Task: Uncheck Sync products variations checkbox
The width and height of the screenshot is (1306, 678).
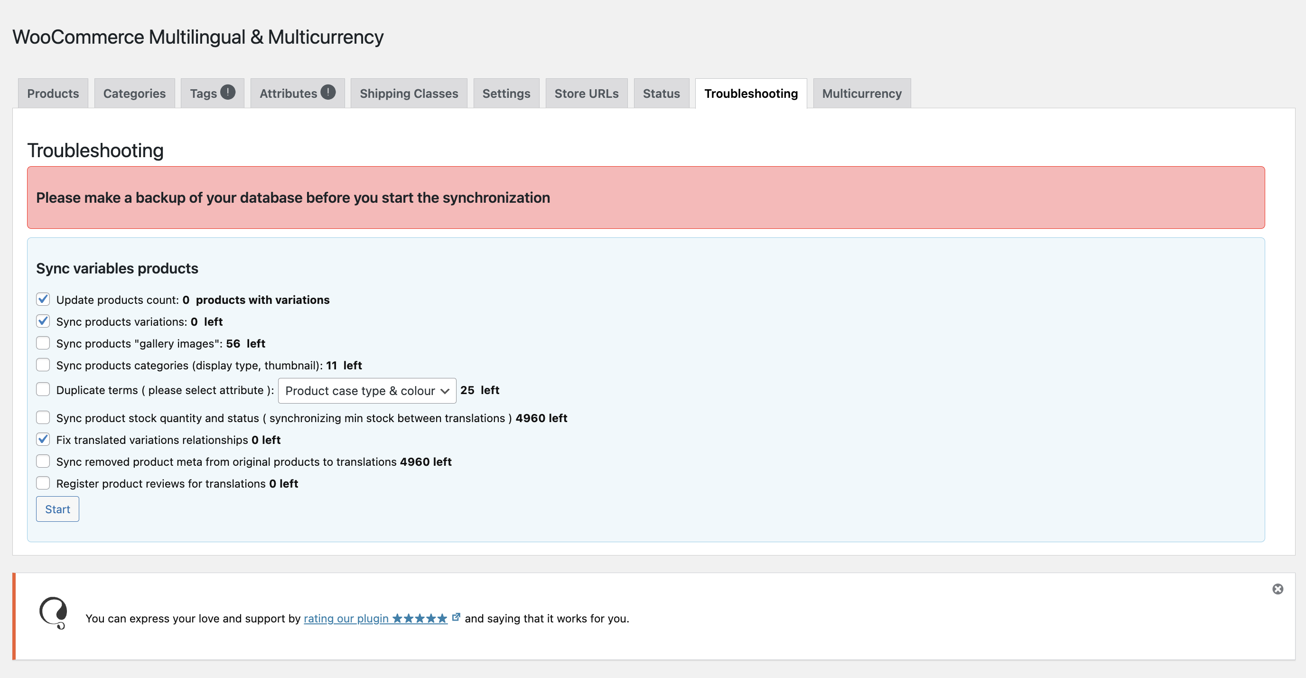Action: 43,321
